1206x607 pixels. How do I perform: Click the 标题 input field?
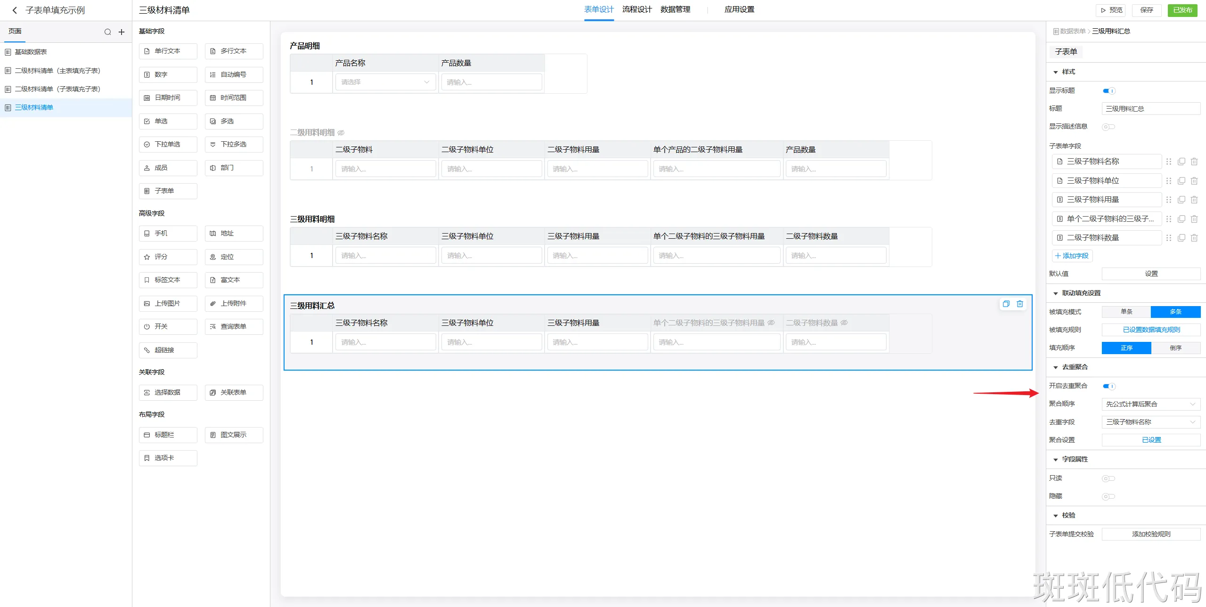pos(1150,109)
